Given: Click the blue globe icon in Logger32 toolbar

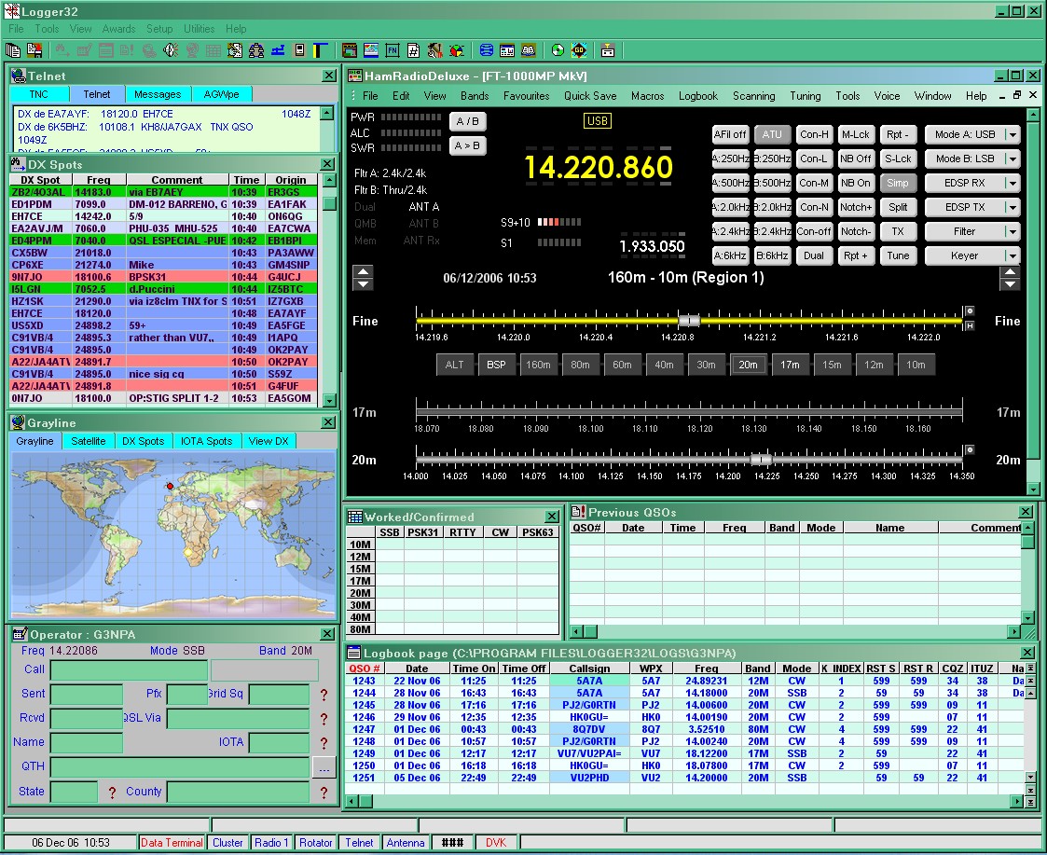Looking at the screenshot, I should (487, 50).
